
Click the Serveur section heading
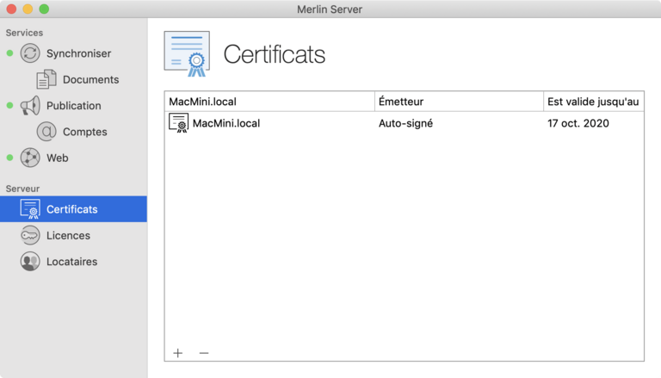[x=22, y=189]
